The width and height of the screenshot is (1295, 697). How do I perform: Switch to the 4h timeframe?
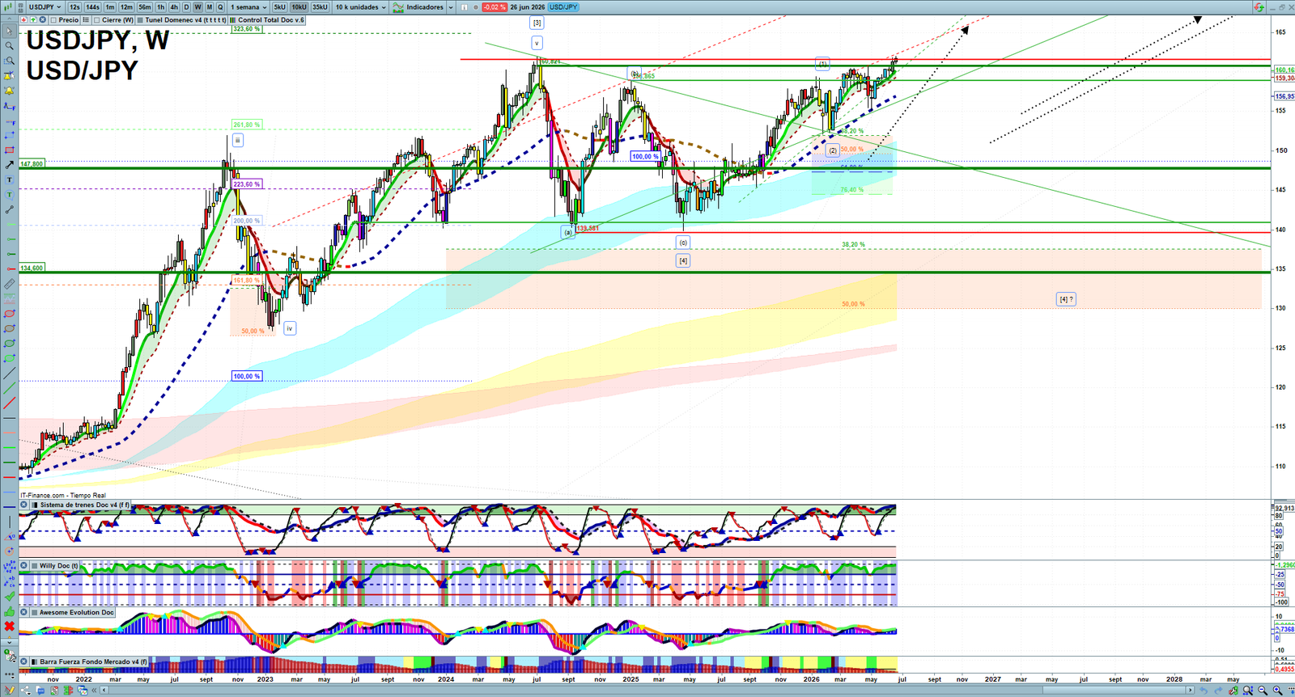tap(174, 7)
